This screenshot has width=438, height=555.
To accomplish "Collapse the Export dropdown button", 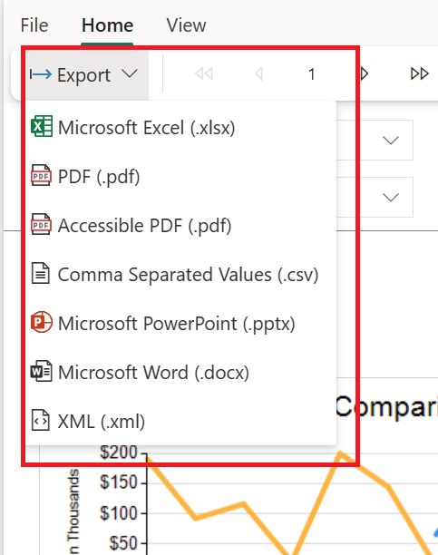I will click(87, 74).
